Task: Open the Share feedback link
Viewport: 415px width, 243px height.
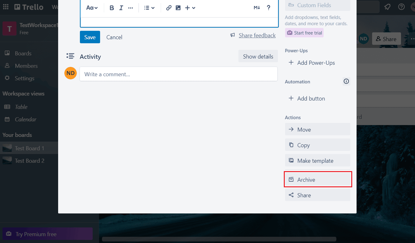Action: pos(257,35)
